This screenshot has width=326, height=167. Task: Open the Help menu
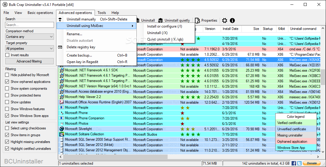coord(115,13)
